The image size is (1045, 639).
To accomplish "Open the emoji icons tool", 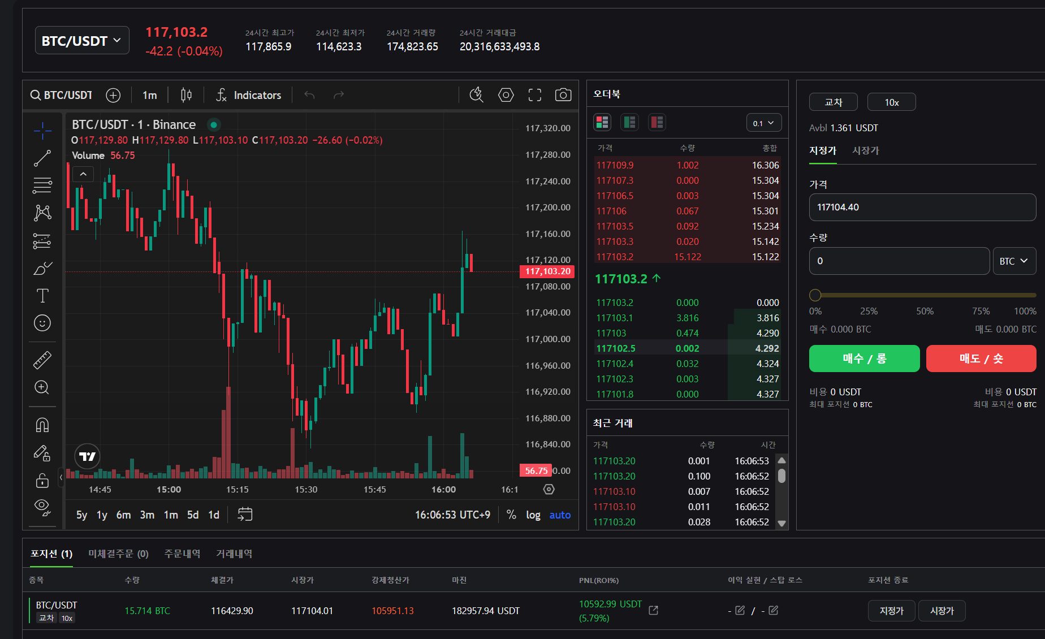I will (42, 323).
